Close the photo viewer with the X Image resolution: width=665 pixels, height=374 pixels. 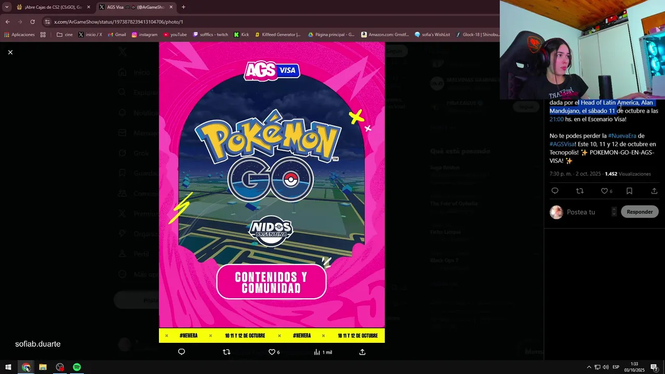click(10, 52)
